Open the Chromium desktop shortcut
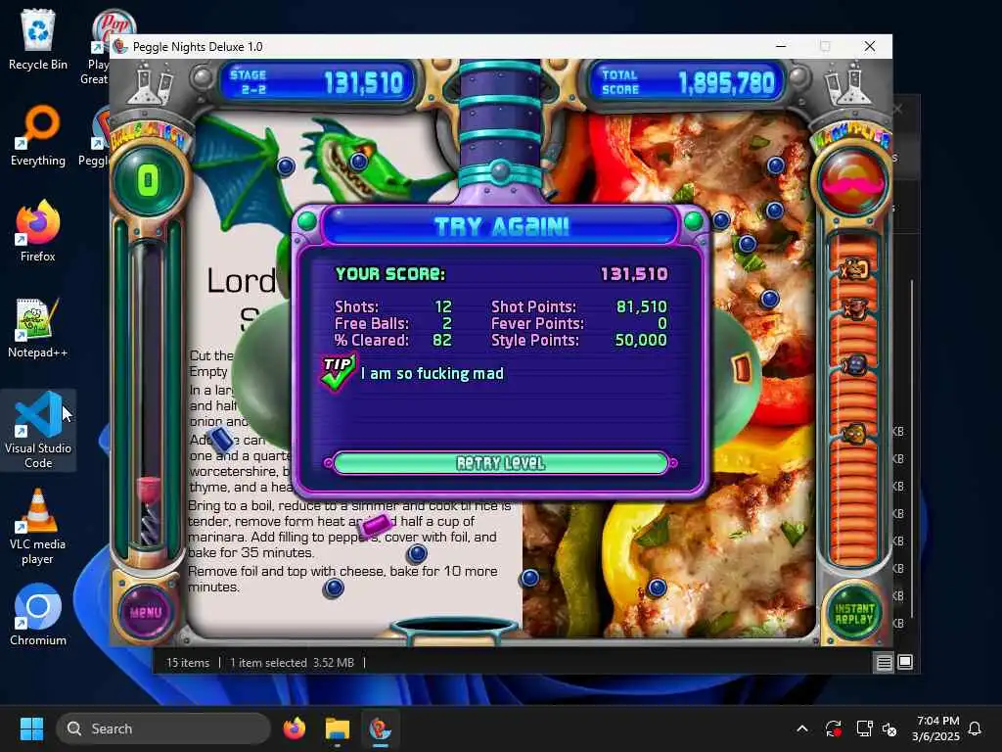Viewport: 1002px width, 752px height. coord(38,615)
